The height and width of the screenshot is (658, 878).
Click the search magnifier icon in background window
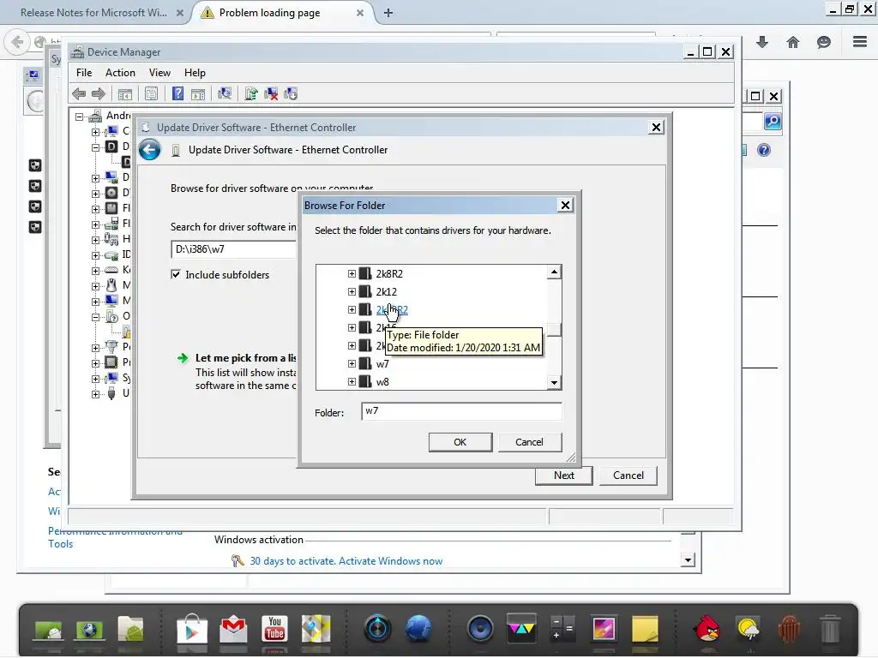[773, 122]
